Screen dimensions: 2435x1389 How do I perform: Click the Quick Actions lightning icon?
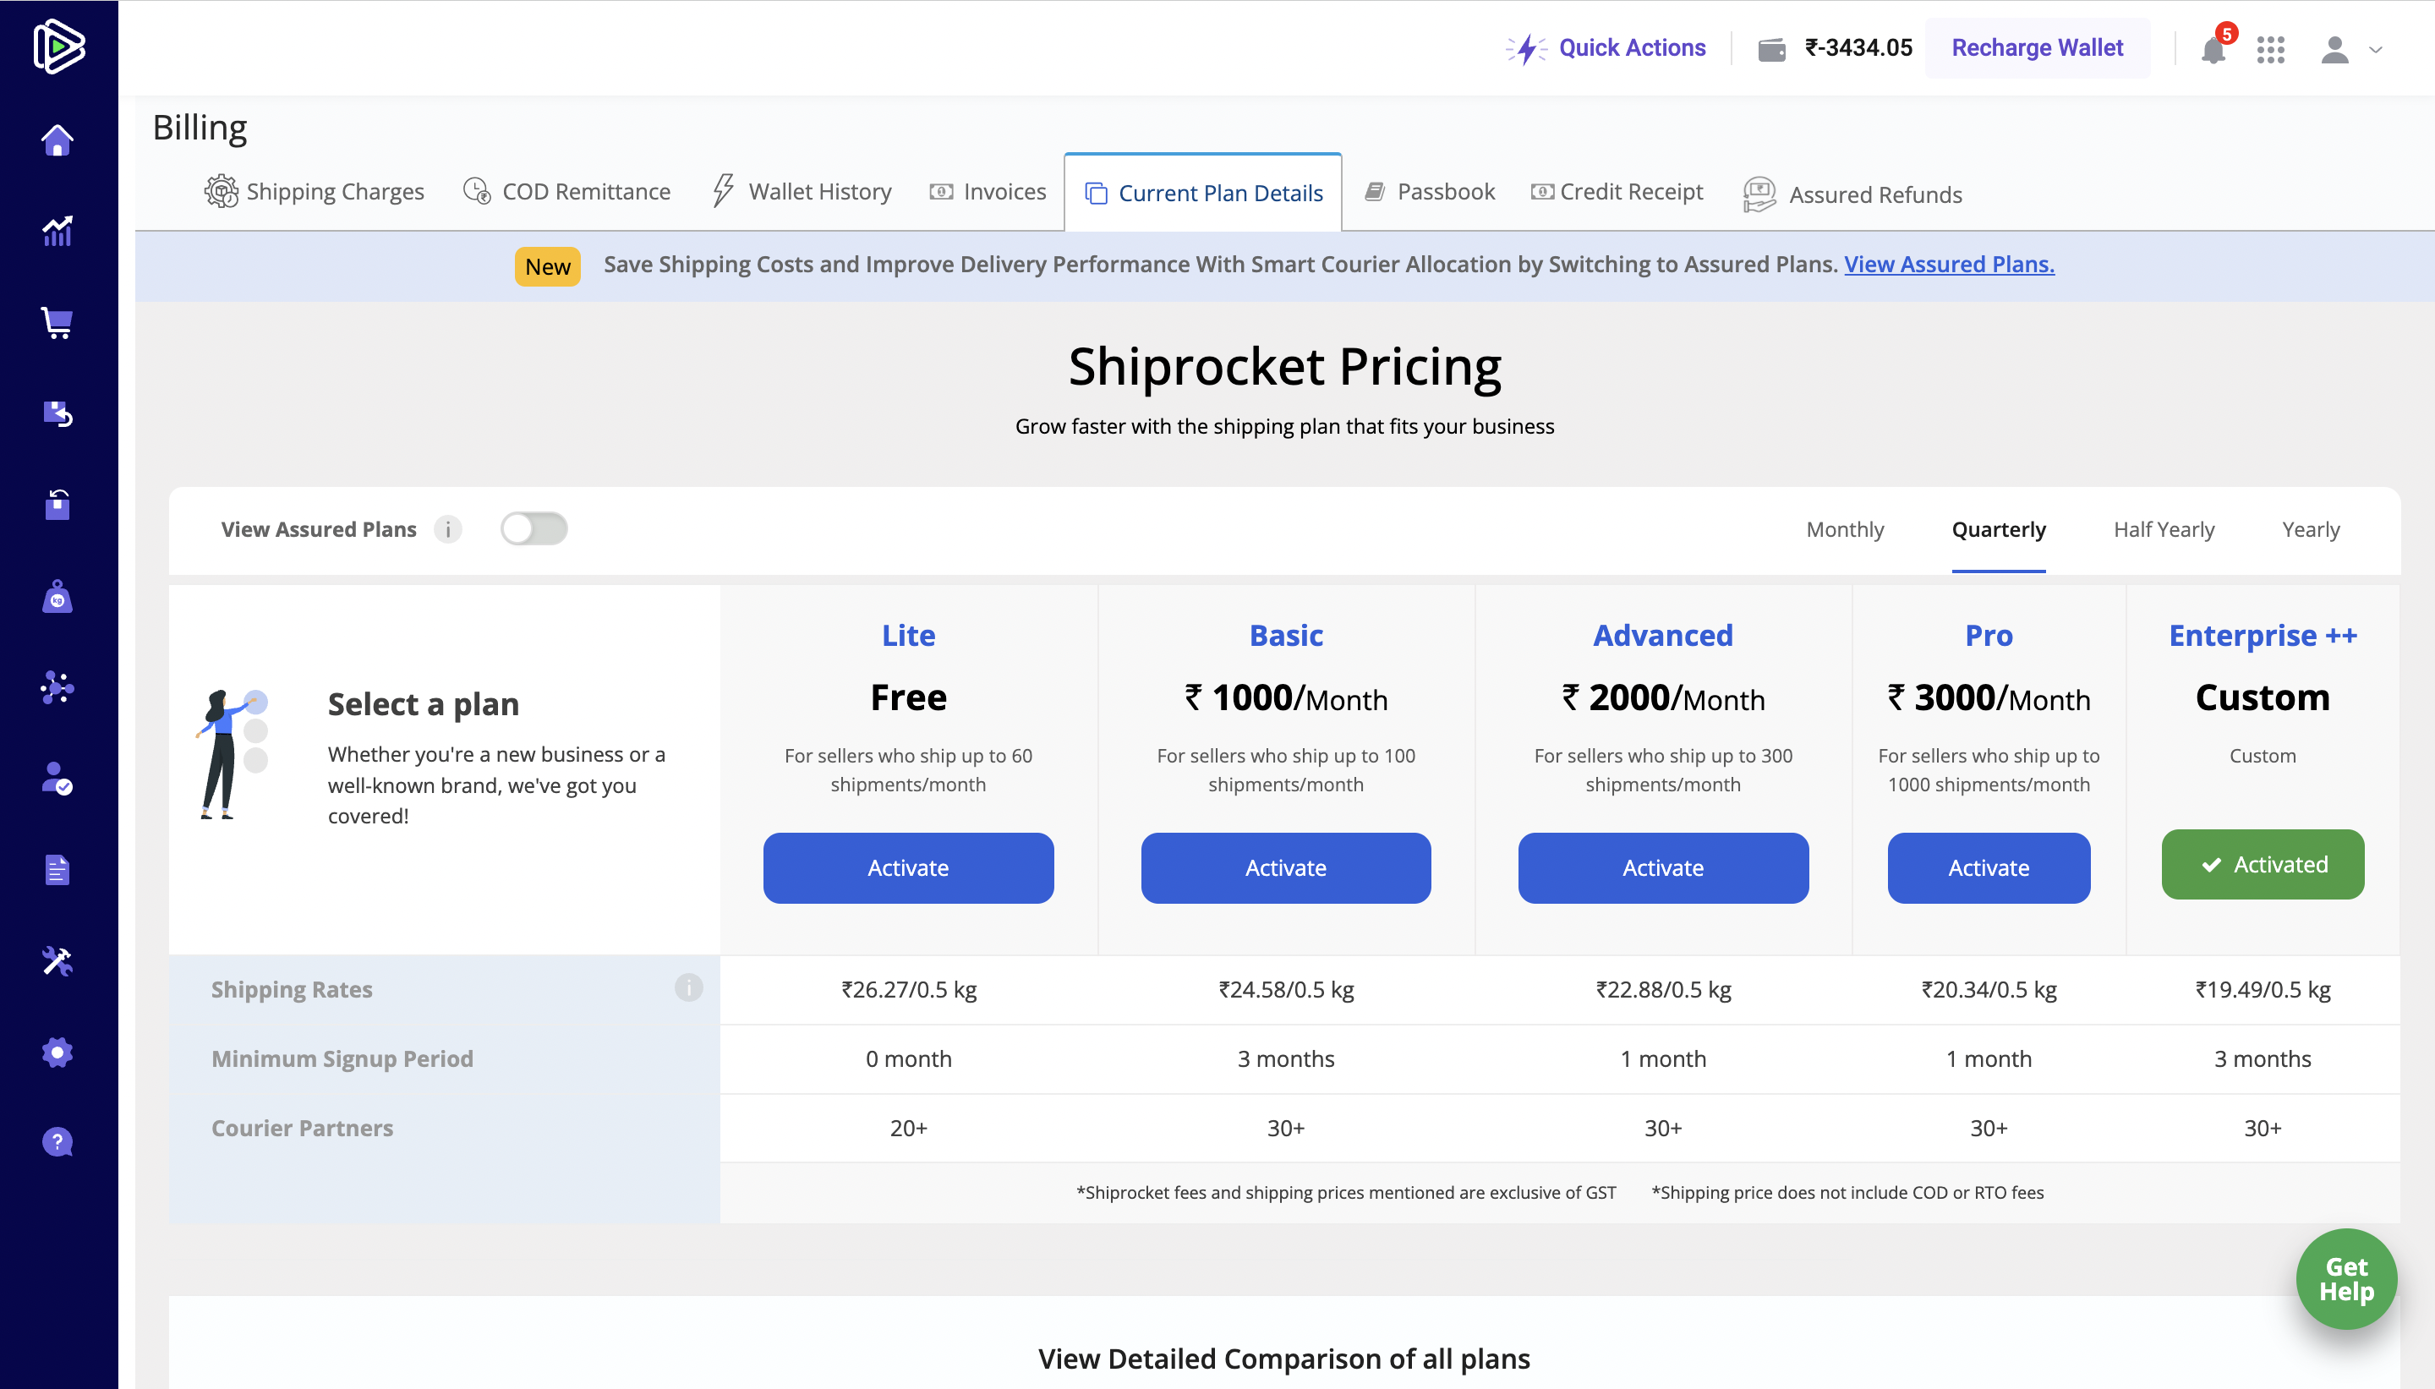point(1527,49)
